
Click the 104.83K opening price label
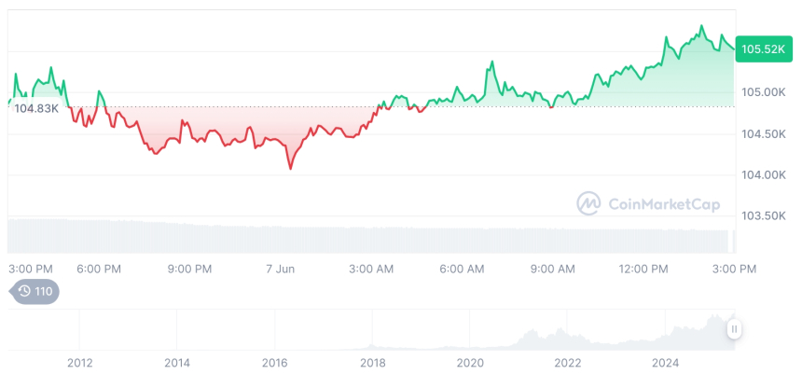click(38, 108)
